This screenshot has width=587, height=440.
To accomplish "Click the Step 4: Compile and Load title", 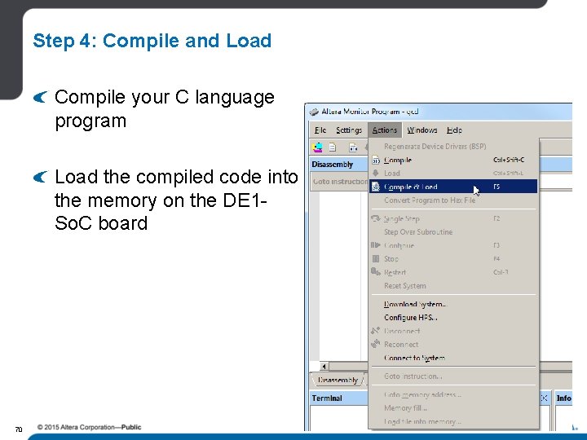I will coord(152,41).
